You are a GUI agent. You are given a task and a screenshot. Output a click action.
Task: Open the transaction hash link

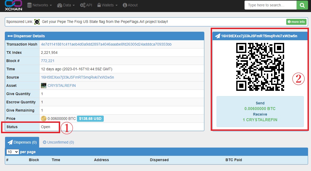pyautogui.click(x=106, y=44)
